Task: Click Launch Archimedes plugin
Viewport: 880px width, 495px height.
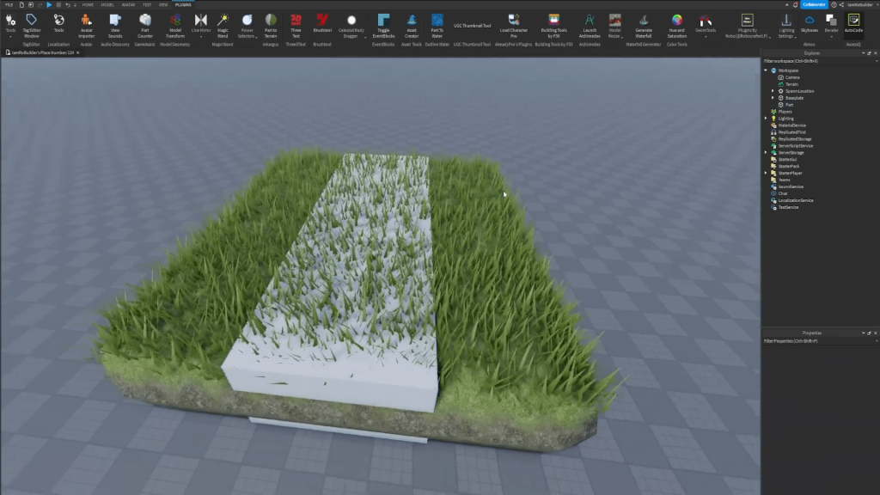Action: [x=590, y=26]
